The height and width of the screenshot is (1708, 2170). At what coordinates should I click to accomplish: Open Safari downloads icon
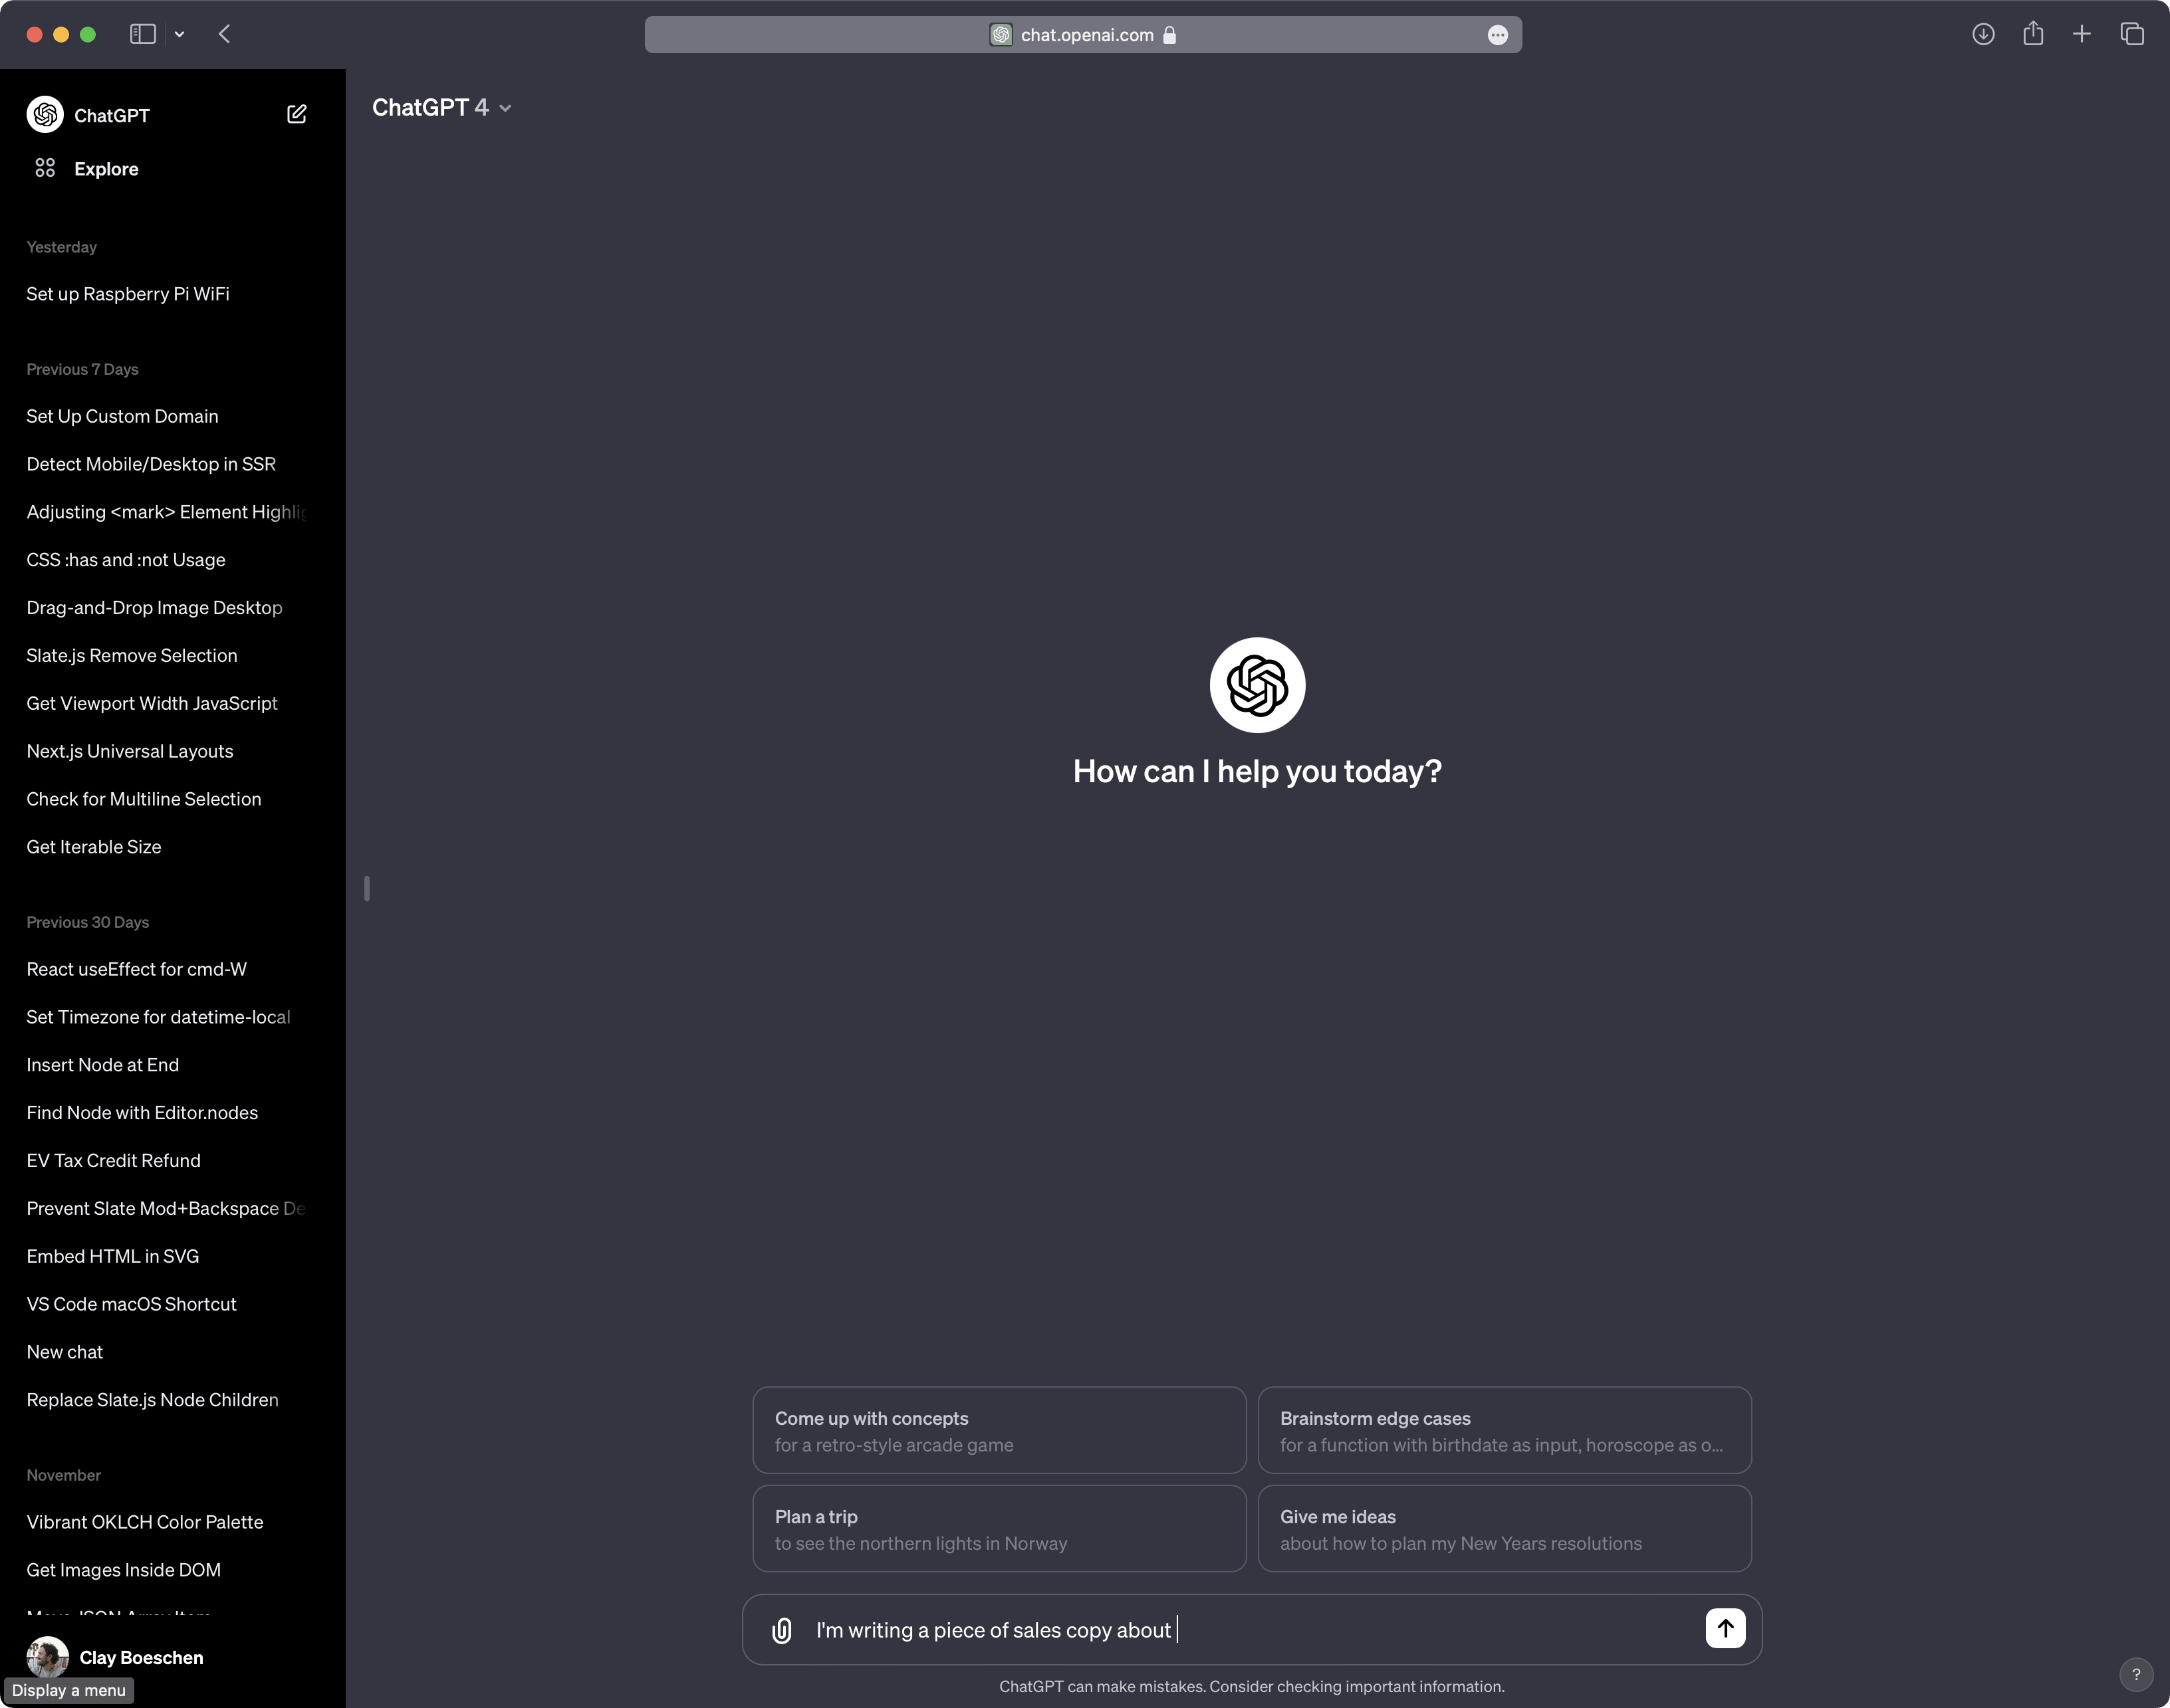(x=1983, y=34)
